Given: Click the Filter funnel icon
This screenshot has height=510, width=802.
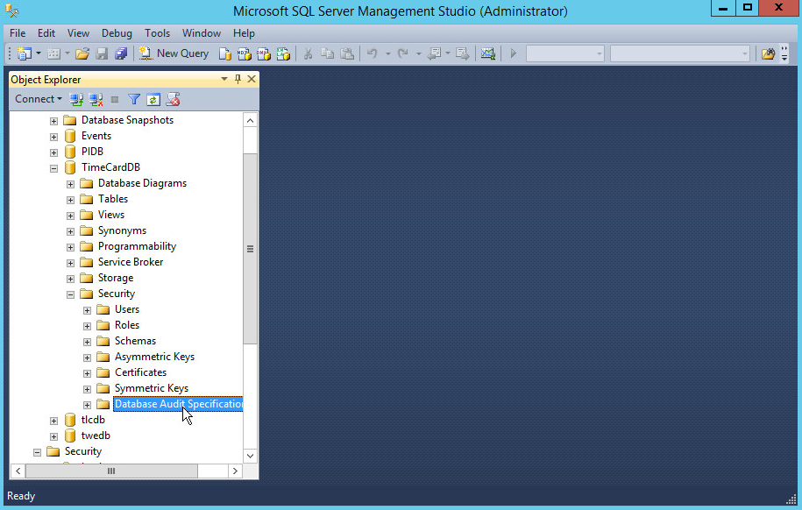Looking at the screenshot, I should pyautogui.click(x=134, y=100).
